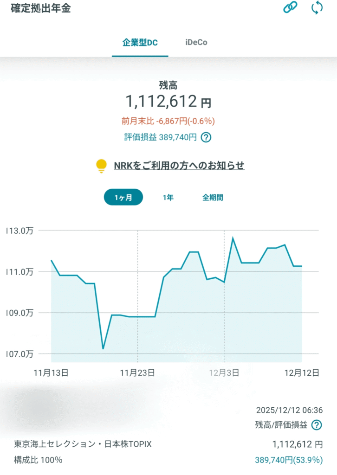Open help icon next to 残高/評価損益
Screen dimensions: 337x475
click(x=317, y=424)
